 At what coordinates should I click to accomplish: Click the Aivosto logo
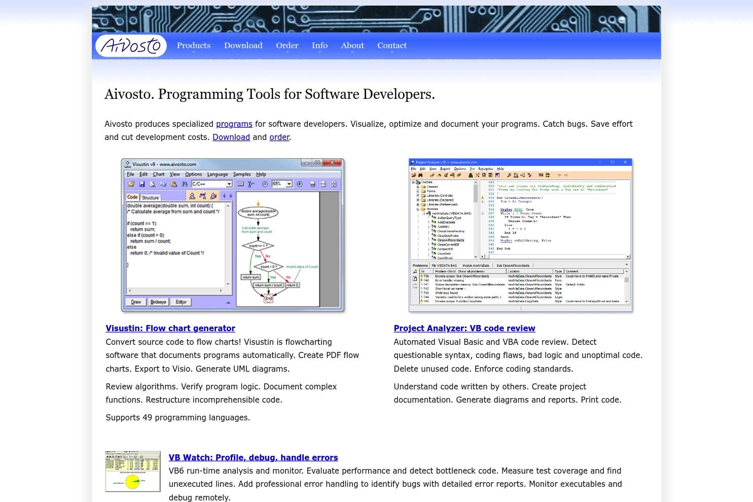pos(131,46)
